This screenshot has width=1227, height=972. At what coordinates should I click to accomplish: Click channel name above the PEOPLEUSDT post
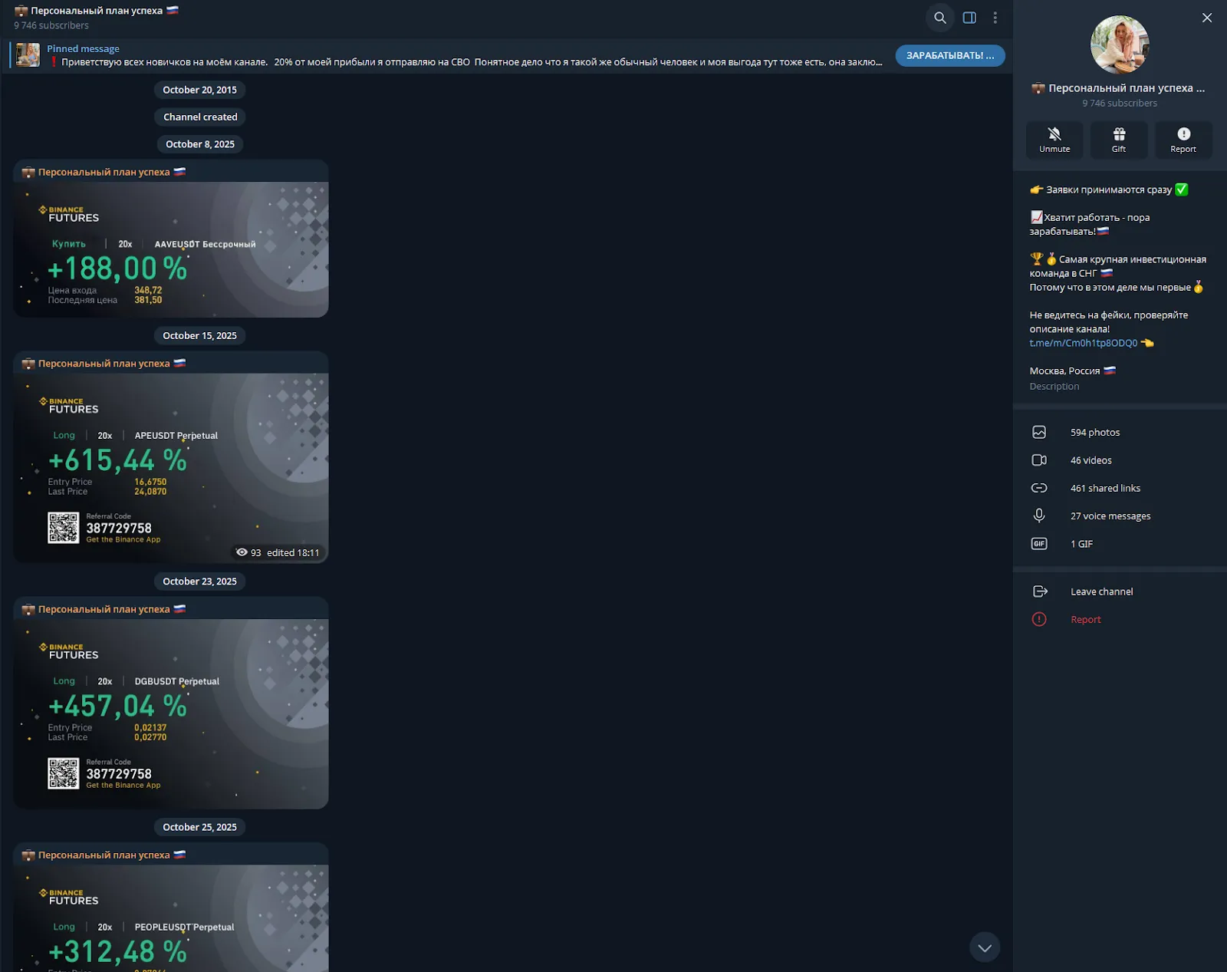pyautogui.click(x=104, y=855)
